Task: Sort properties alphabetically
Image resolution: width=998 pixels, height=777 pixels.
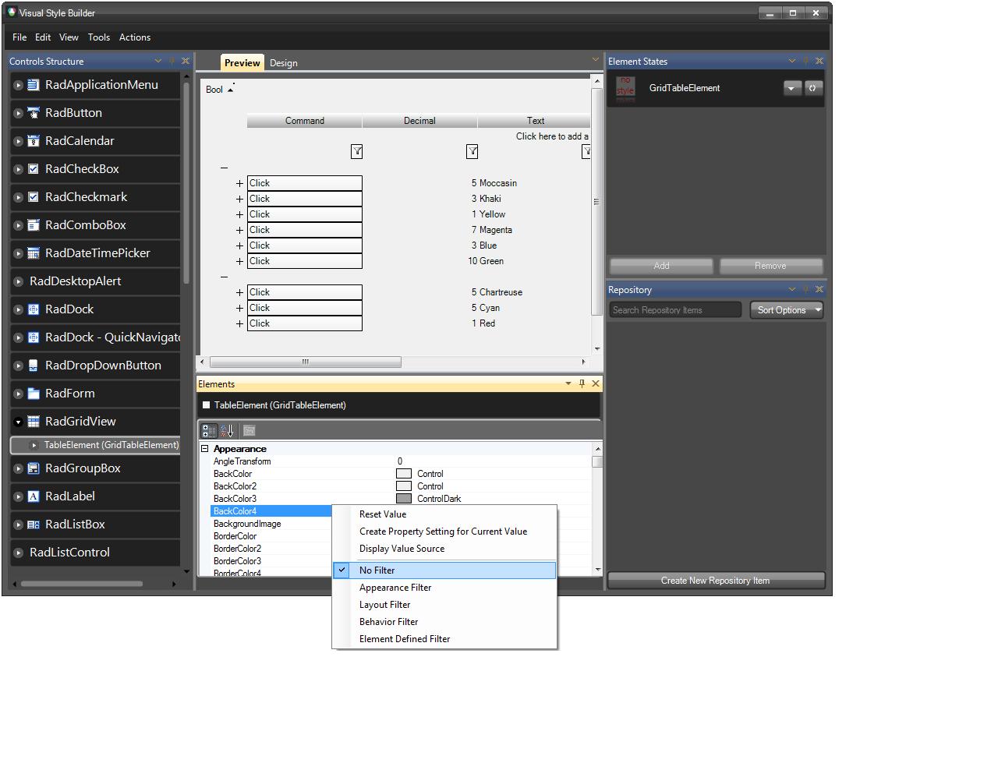Action: pos(227,430)
